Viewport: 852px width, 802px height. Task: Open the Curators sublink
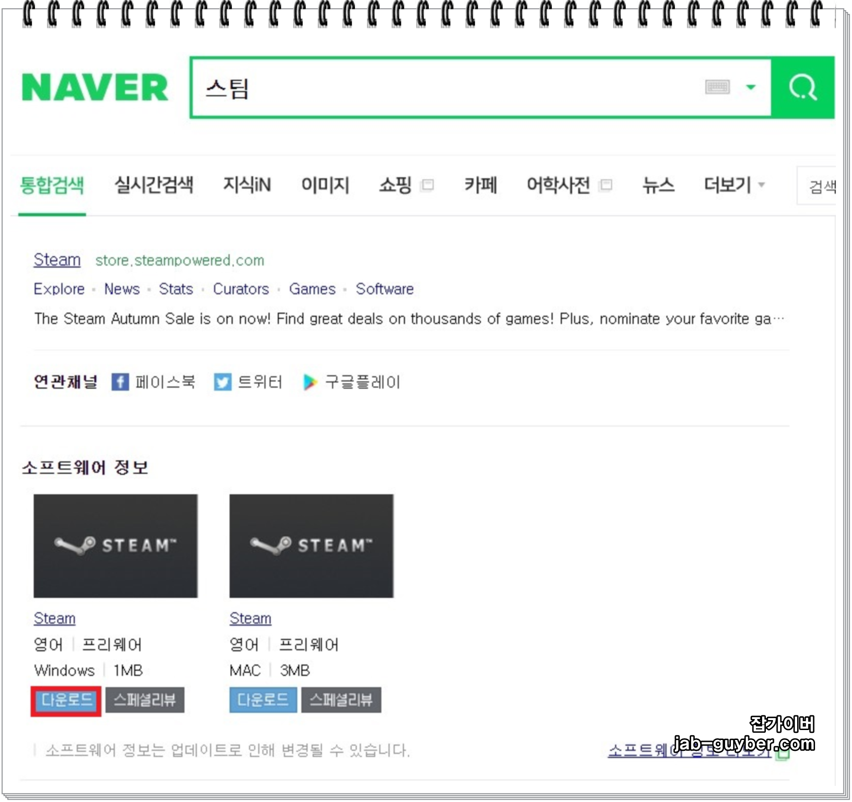(x=241, y=289)
